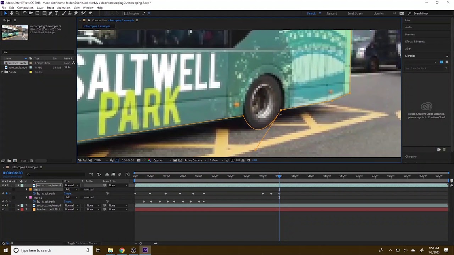
Task: Toggle Mask 2 Mask Path stopwatch
Action: (34, 202)
